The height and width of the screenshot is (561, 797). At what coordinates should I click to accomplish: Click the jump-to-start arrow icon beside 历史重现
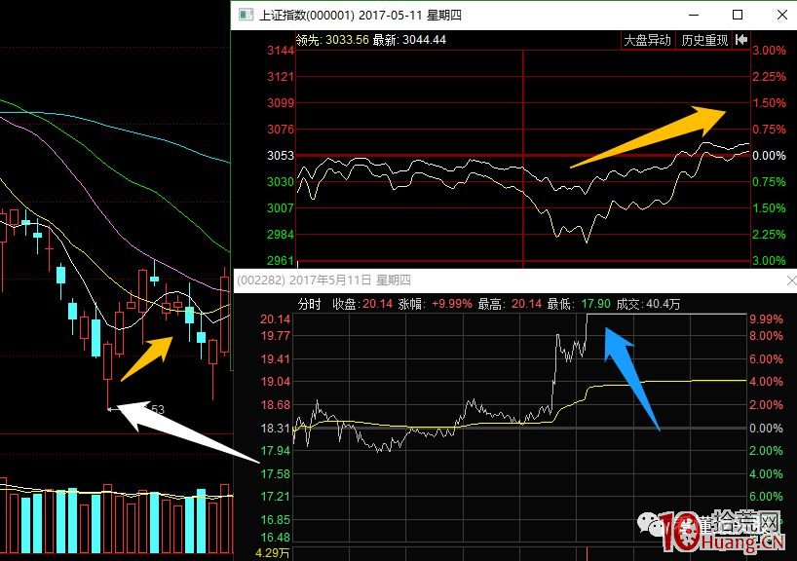click(x=741, y=40)
